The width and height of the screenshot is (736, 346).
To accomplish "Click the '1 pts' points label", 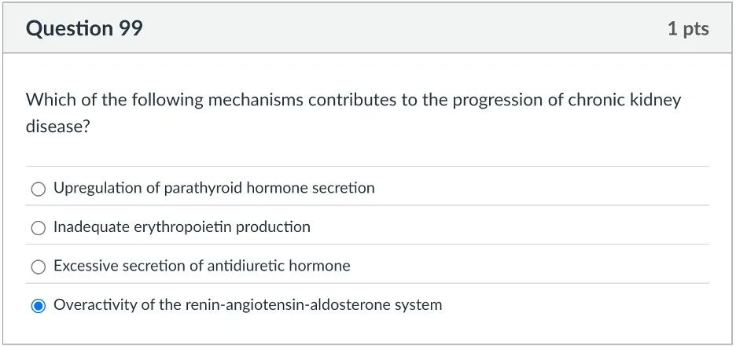I will coord(687,29).
